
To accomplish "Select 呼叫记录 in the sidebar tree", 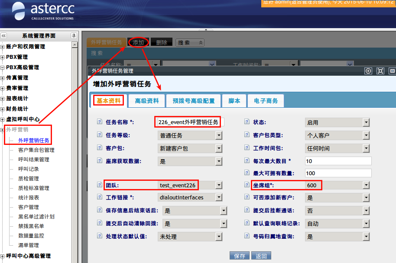I will click(29, 169).
